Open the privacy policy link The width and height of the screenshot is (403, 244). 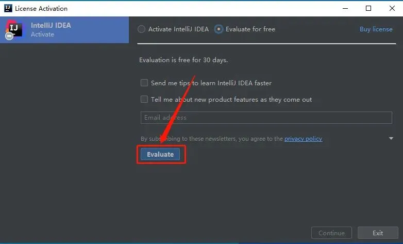point(303,139)
